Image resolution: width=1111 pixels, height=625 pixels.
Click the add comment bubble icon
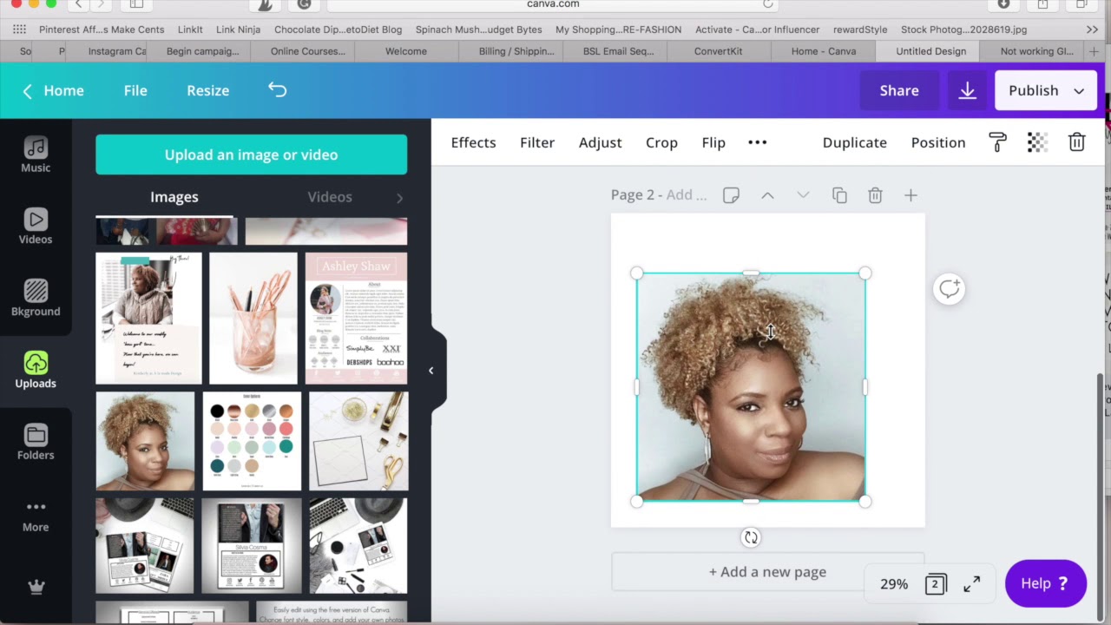[949, 289]
